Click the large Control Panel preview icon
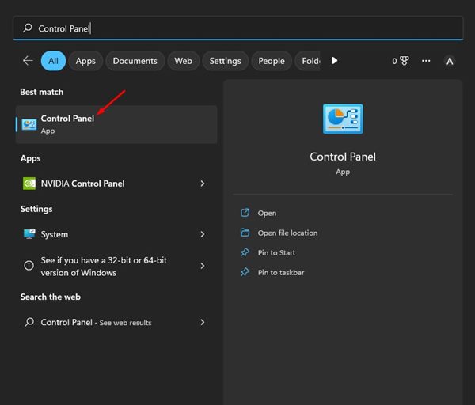This screenshot has height=405, width=475. [343, 119]
